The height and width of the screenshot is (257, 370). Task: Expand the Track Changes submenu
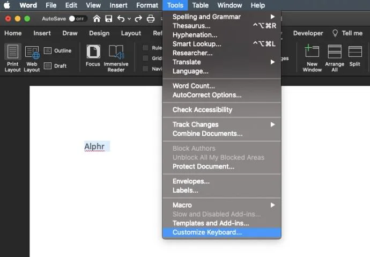272,124
